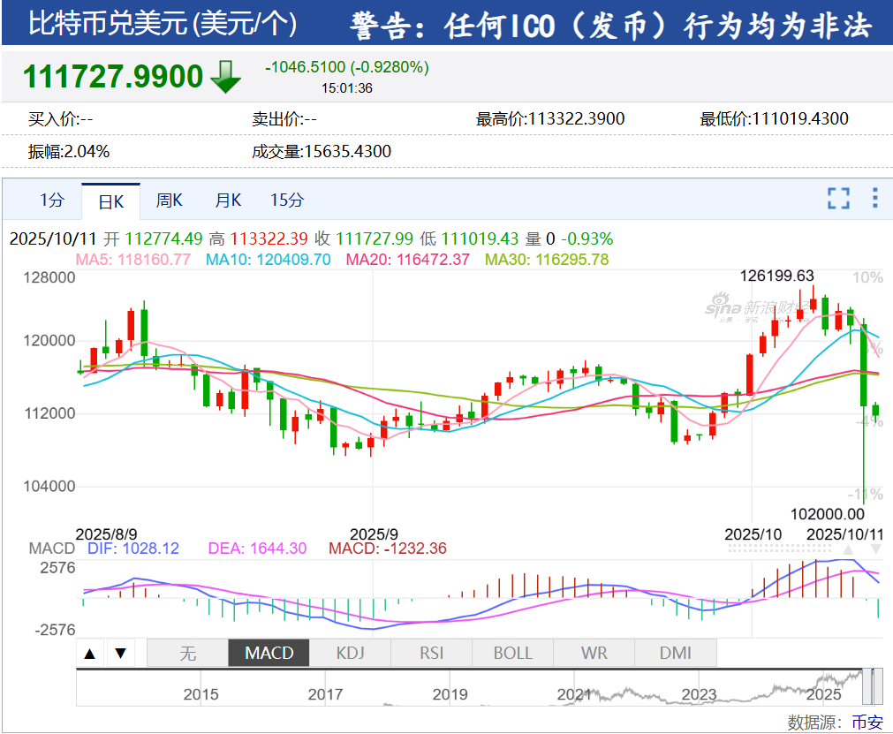
Task: Select the 周K weekly chart tab
Action: point(169,201)
